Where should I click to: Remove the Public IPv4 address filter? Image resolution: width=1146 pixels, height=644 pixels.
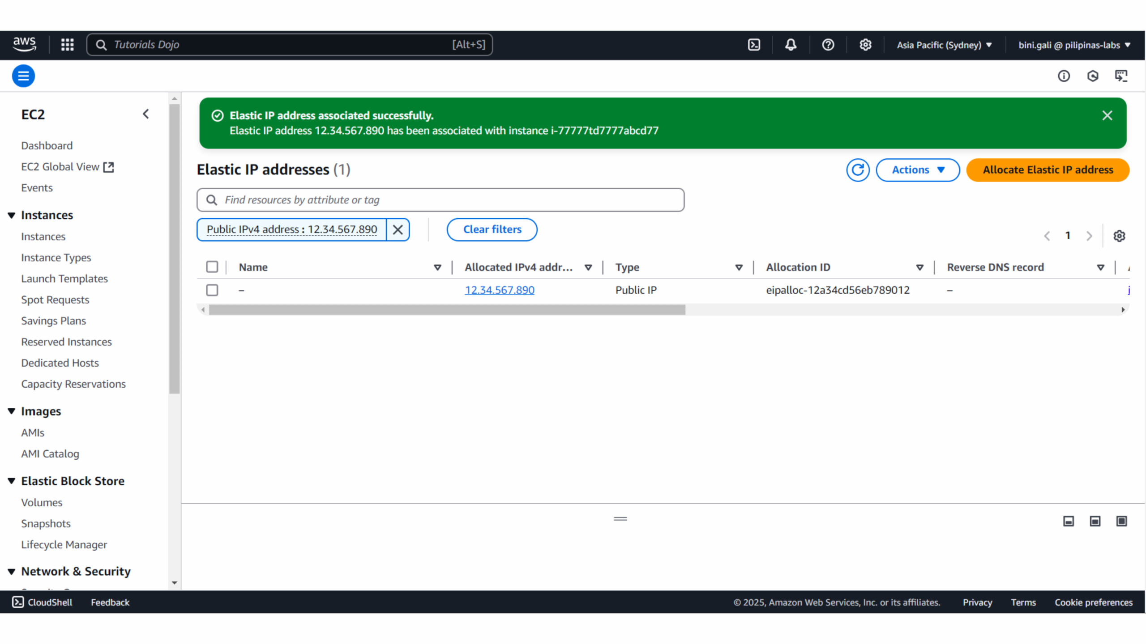pos(398,230)
